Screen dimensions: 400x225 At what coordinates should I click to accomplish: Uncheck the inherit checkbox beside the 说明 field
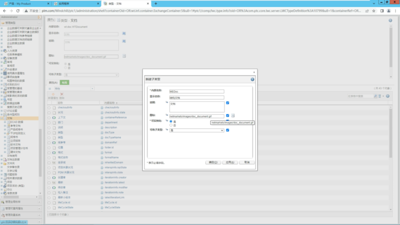228,103
